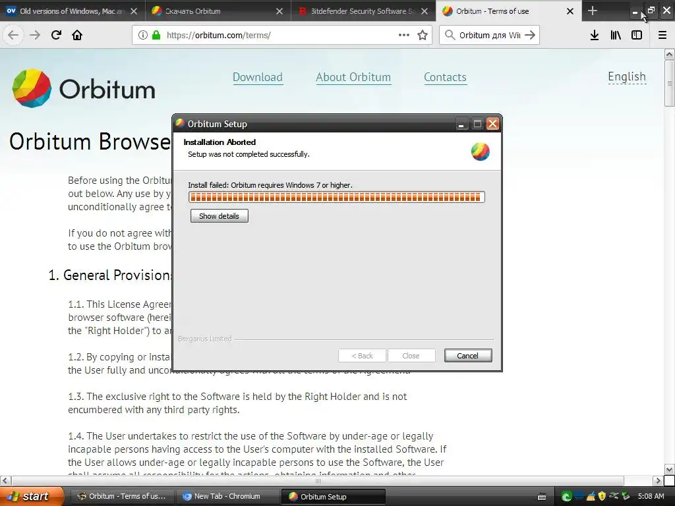675x506 pixels.
Task: Click the Firefox forward arrow
Action: 35,35
